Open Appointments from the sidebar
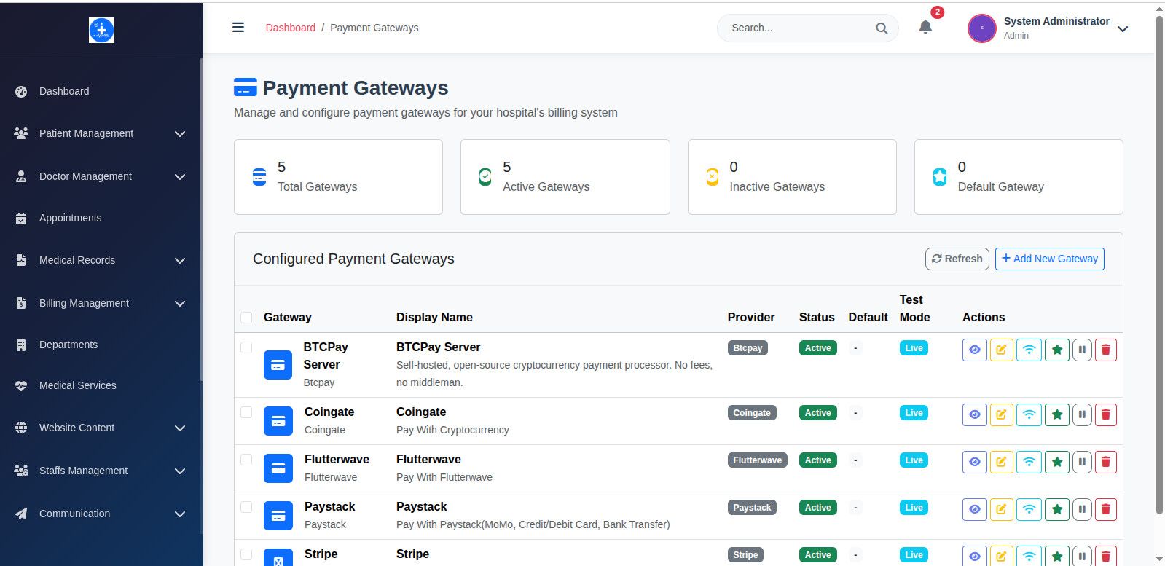 (x=71, y=218)
